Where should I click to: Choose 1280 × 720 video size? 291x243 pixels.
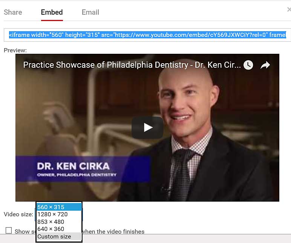coord(59,214)
